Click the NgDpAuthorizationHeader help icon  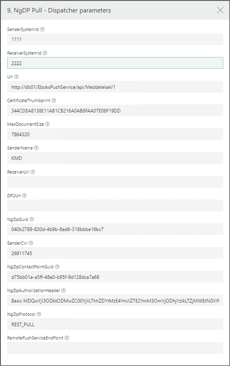point(64,291)
